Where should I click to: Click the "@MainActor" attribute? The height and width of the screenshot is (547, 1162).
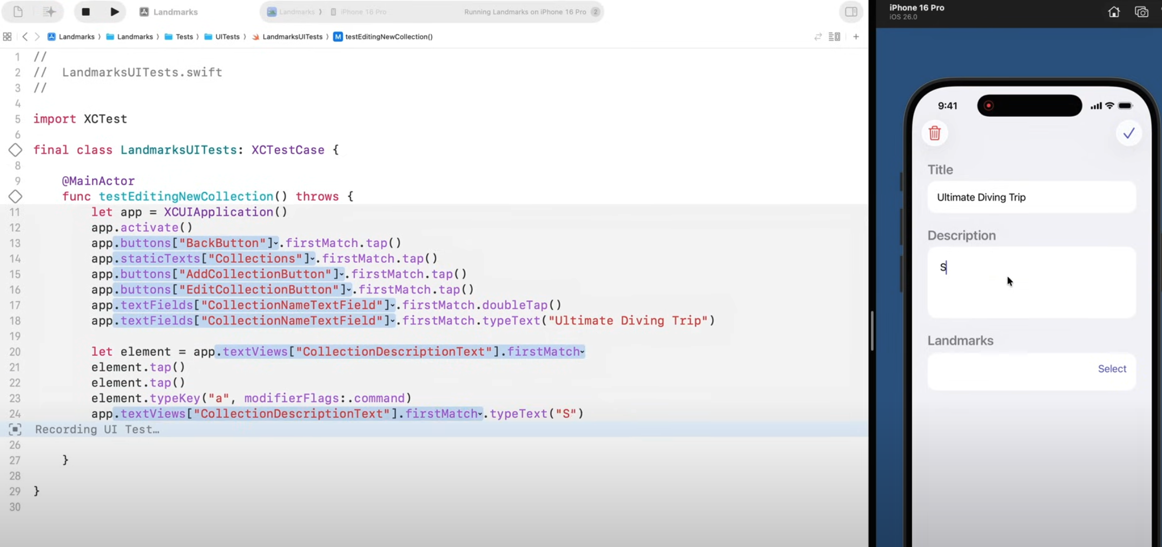pyautogui.click(x=98, y=181)
